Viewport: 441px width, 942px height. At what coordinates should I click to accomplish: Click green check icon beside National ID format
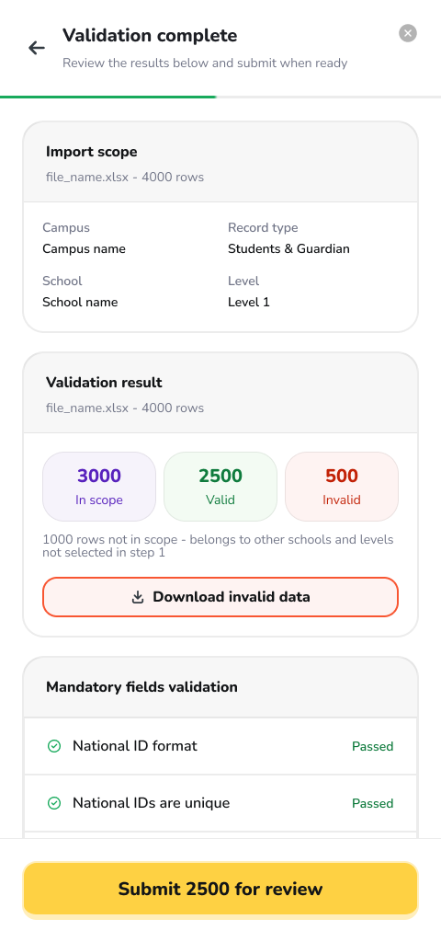point(54,746)
